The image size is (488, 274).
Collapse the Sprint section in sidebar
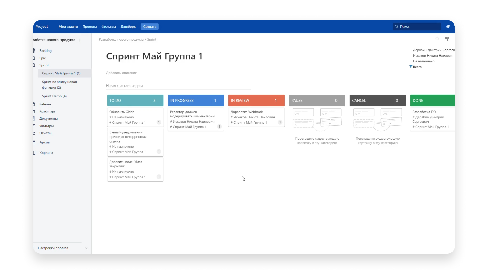coord(44,65)
